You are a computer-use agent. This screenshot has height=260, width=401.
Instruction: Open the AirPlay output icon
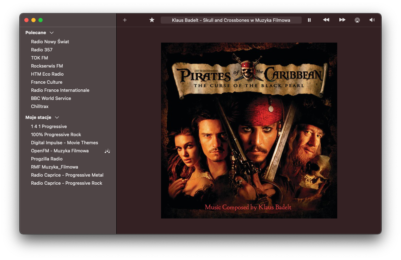(357, 20)
